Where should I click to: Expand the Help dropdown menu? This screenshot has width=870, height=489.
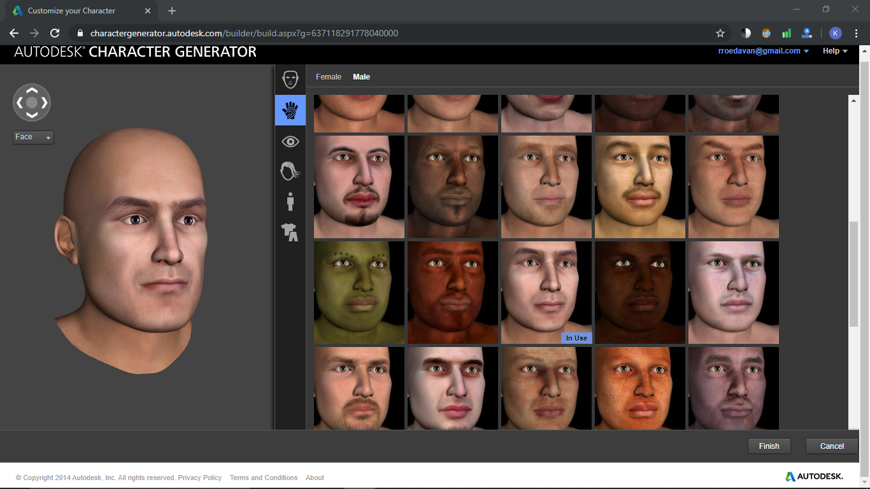coord(834,51)
